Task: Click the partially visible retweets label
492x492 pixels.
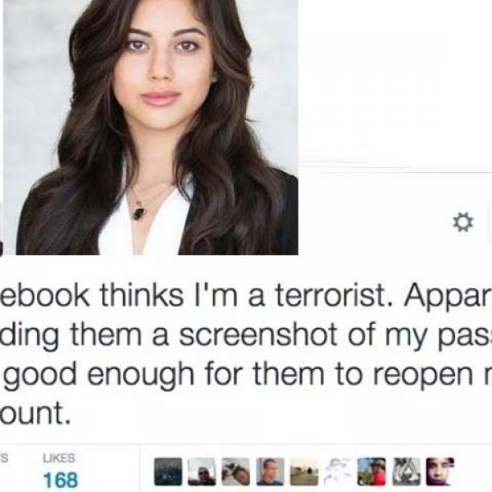Action: tap(4, 458)
